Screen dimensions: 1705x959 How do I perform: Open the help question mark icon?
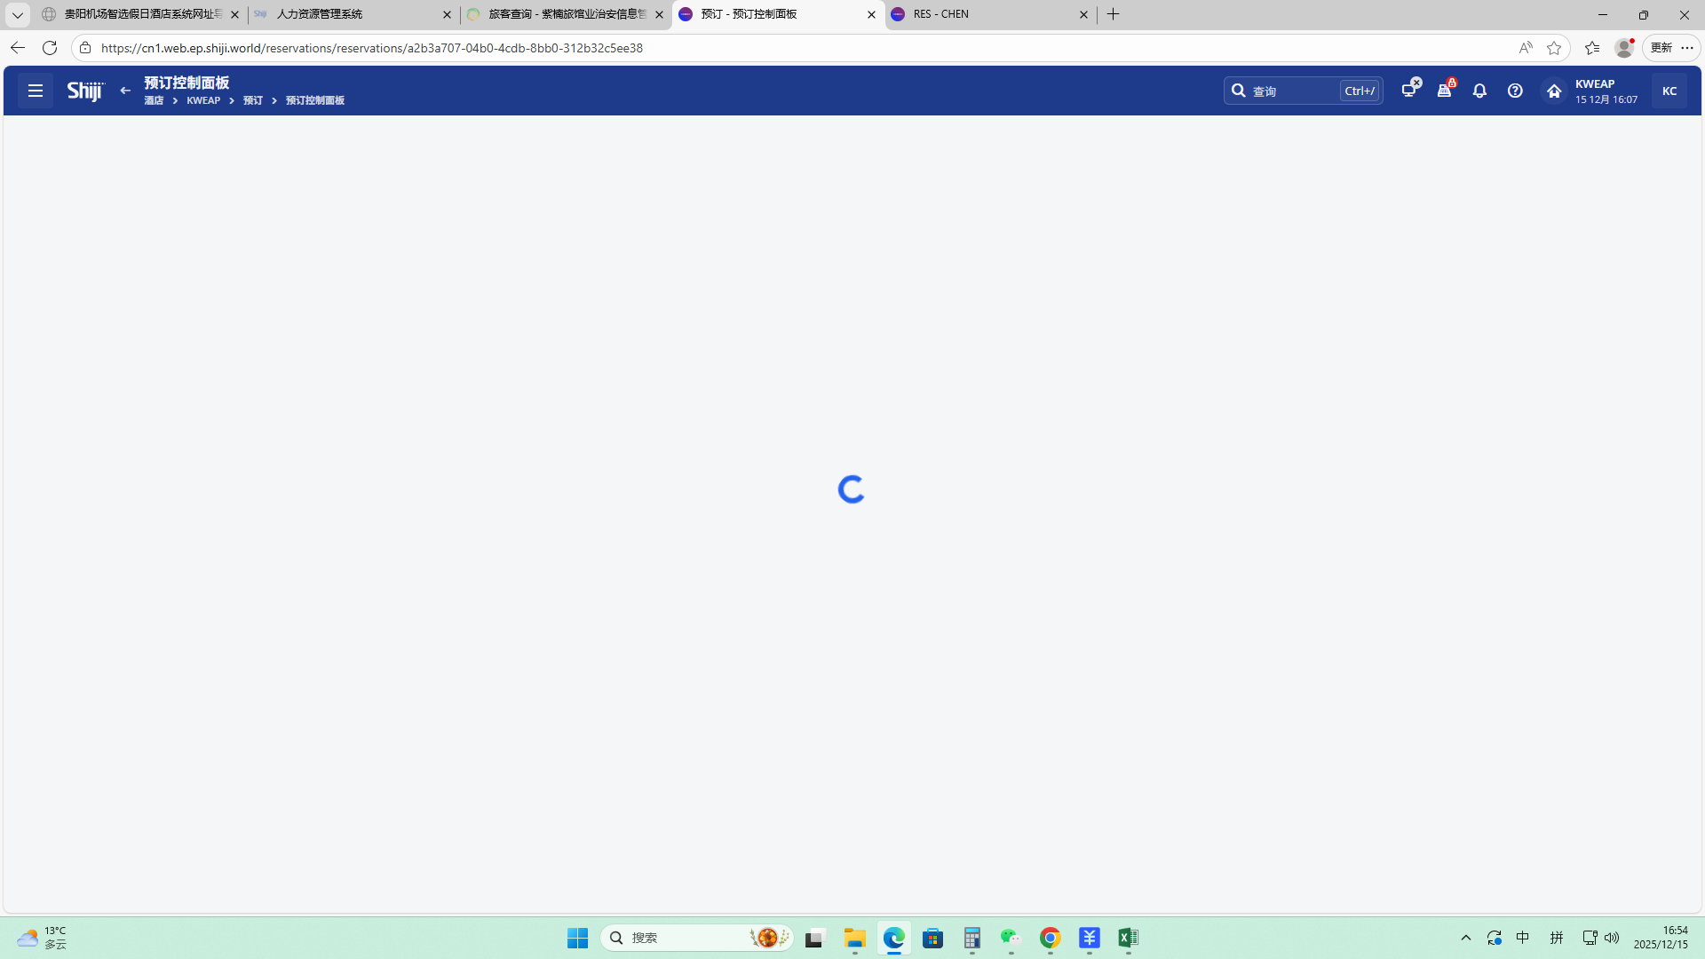point(1515,91)
